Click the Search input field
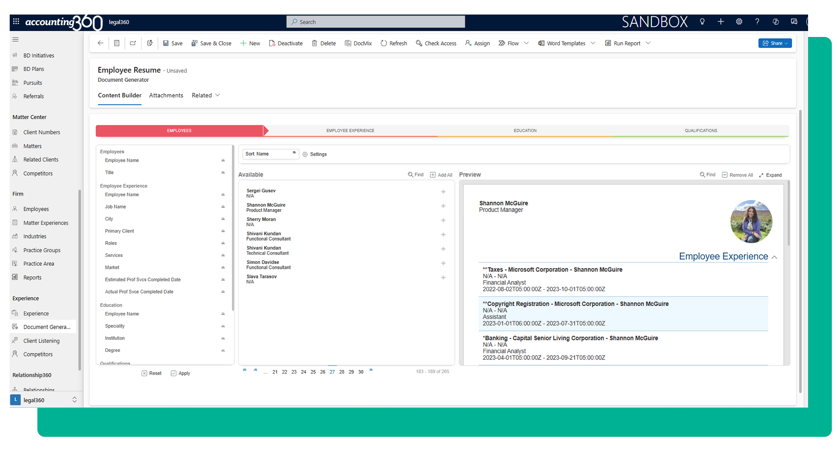The width and height of the screenshot is (838, 454). click(376, 22)
